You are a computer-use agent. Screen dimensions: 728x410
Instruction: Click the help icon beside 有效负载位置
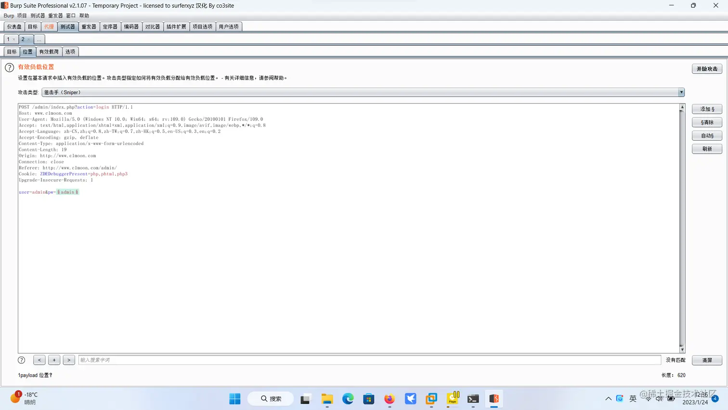[9, 67]
